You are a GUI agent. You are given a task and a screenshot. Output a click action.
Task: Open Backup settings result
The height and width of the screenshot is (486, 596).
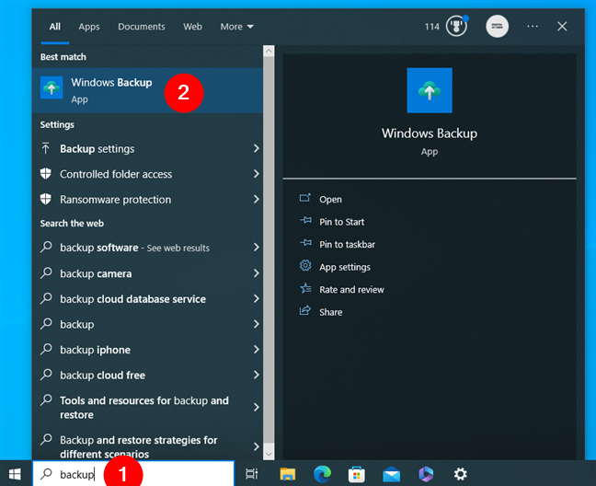click(x=147, y=149)
